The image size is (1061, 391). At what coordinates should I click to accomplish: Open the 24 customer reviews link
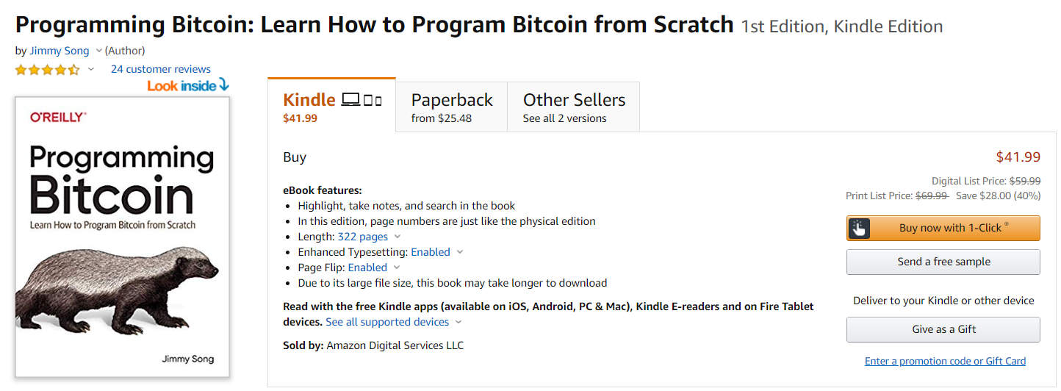pos(160,69)
